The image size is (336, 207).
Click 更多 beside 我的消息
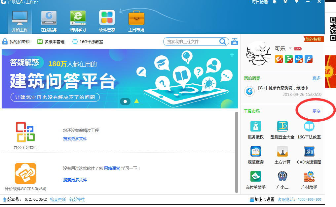317,78
